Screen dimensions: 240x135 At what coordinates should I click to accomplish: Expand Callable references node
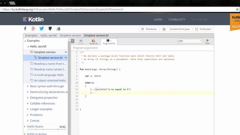point(28,103)
